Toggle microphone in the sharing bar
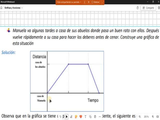Viewport: 160px width, 120px height. pyautogui.click(x=84, y=2)
